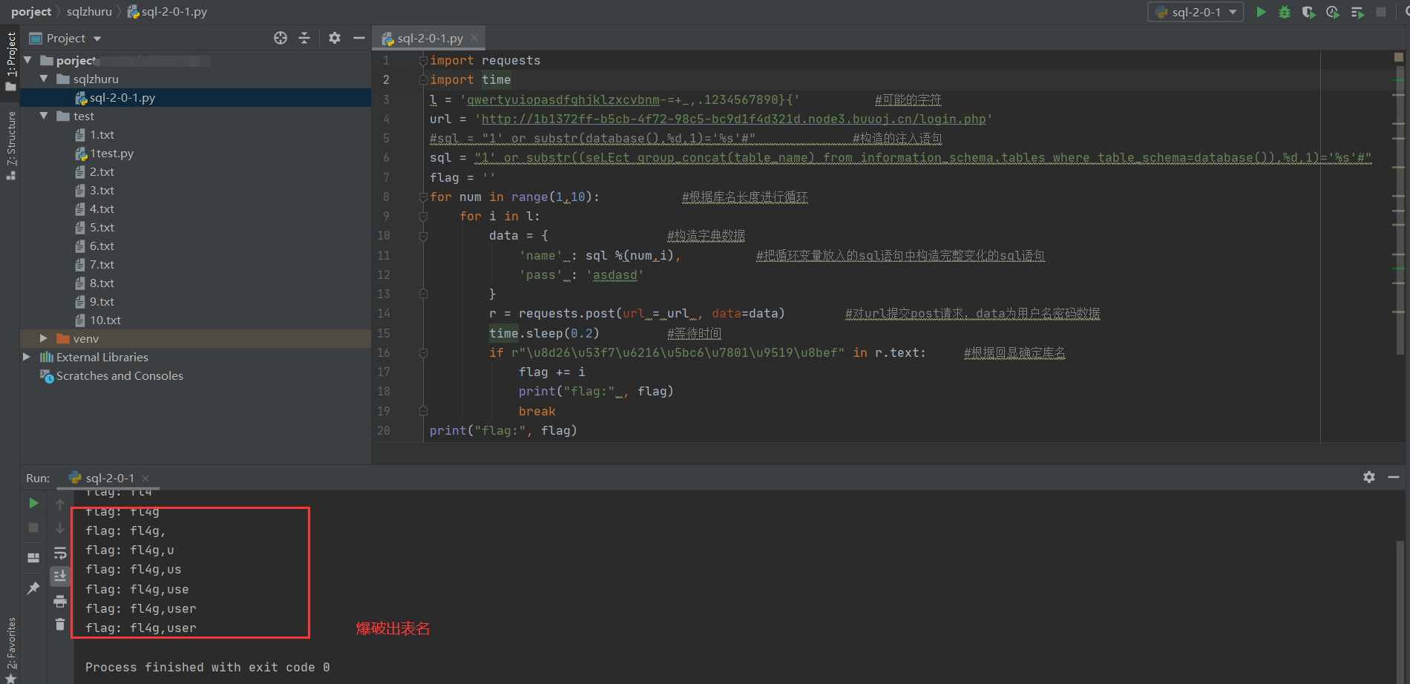Screen dimensions: 1410x684
Task: Toggle soft-wrap in Run console
Action: pyautogui.click(x=60, y=553)
